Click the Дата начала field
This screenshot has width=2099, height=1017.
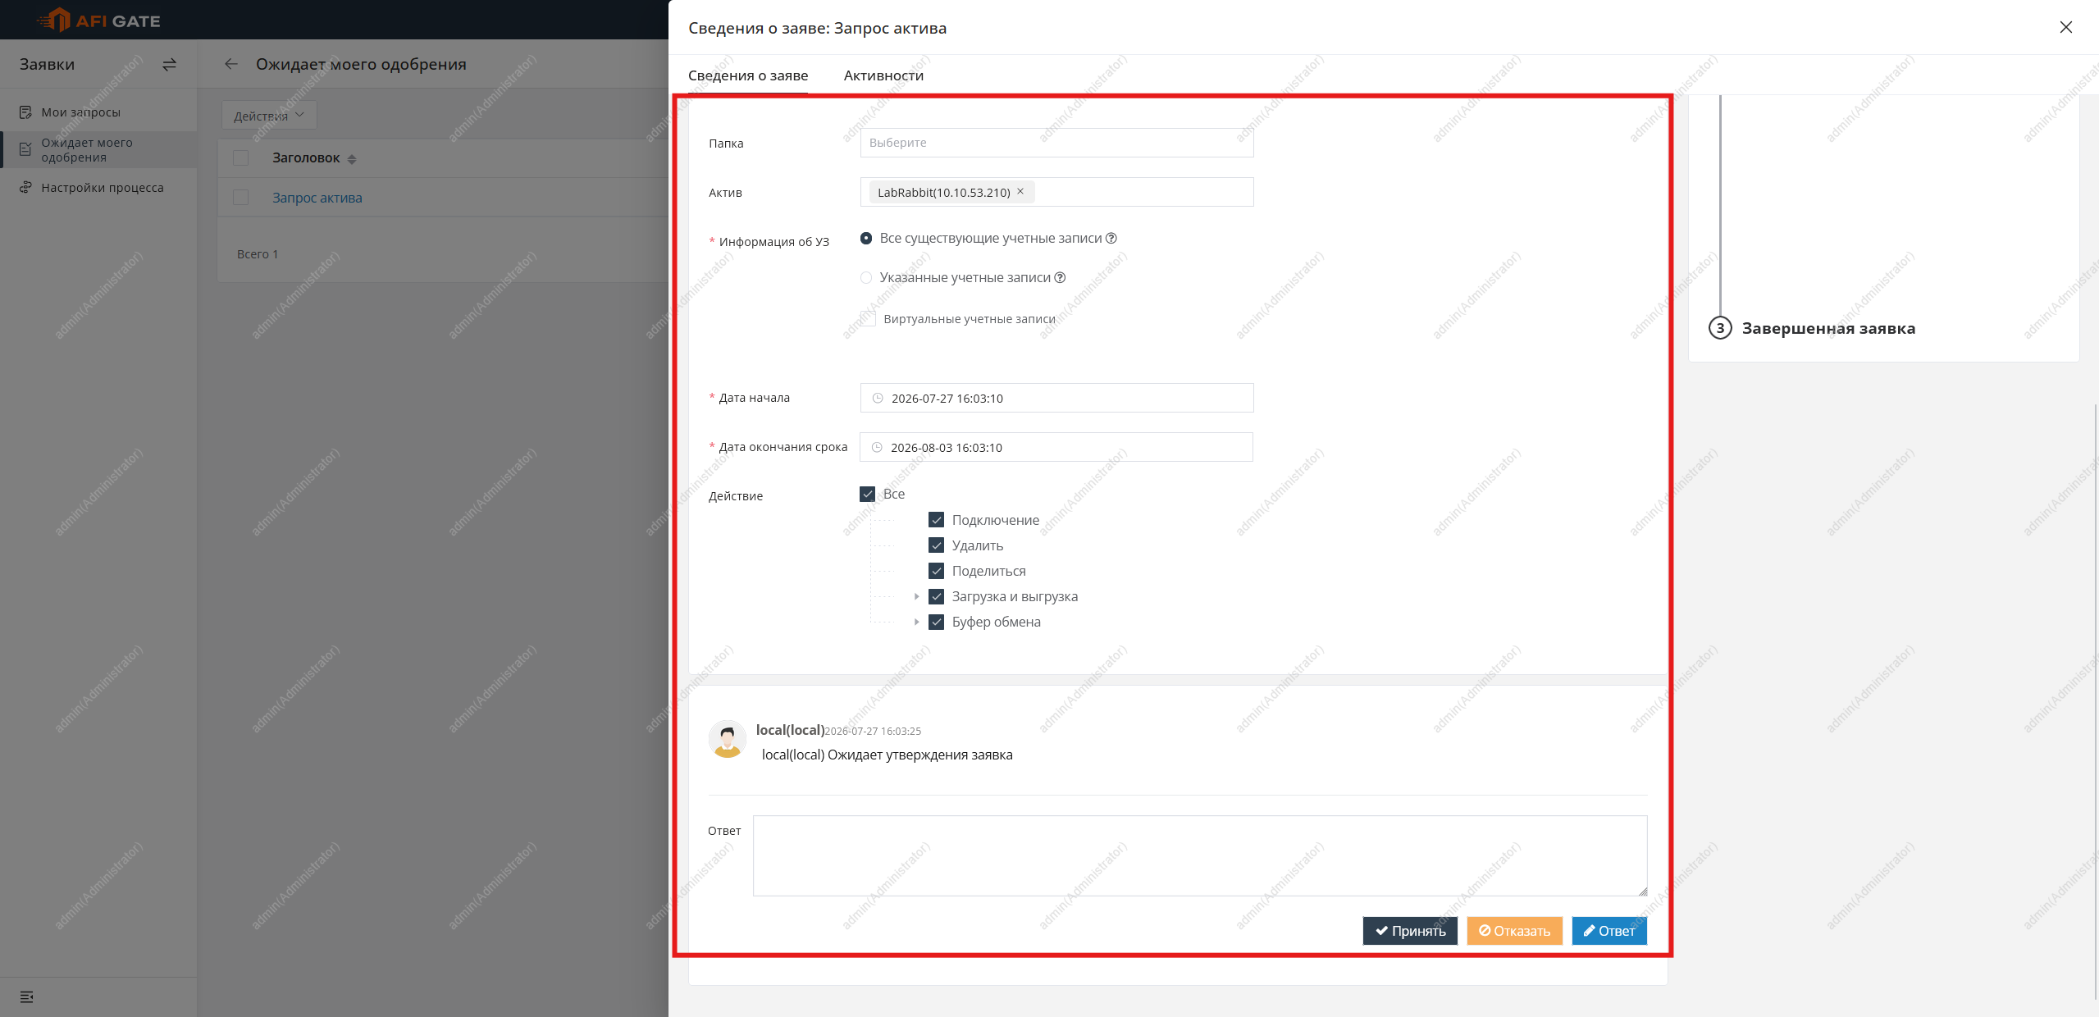[x=1056, y=398]
